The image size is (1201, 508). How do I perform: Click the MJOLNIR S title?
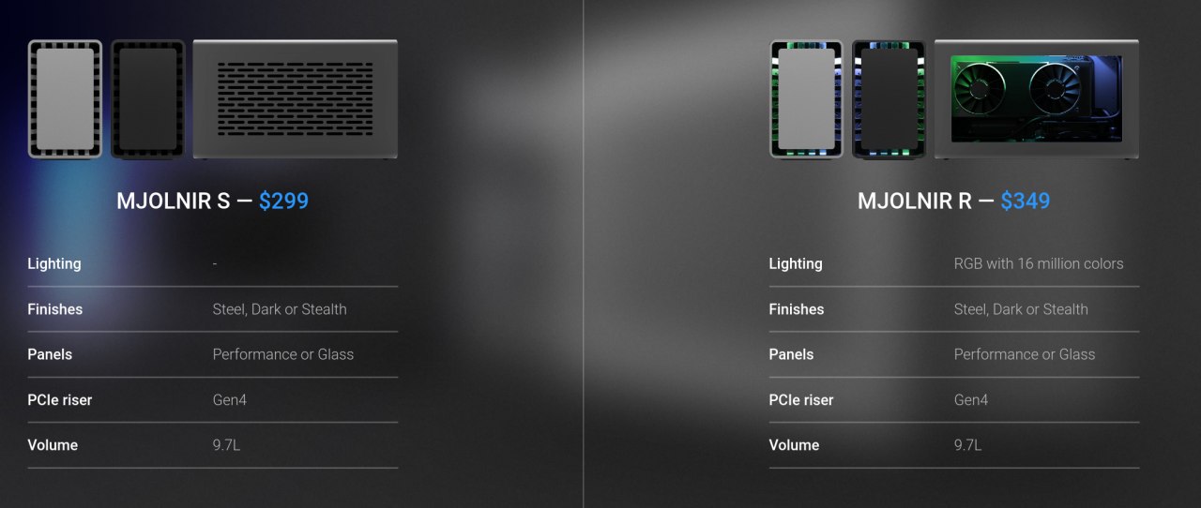174,201
